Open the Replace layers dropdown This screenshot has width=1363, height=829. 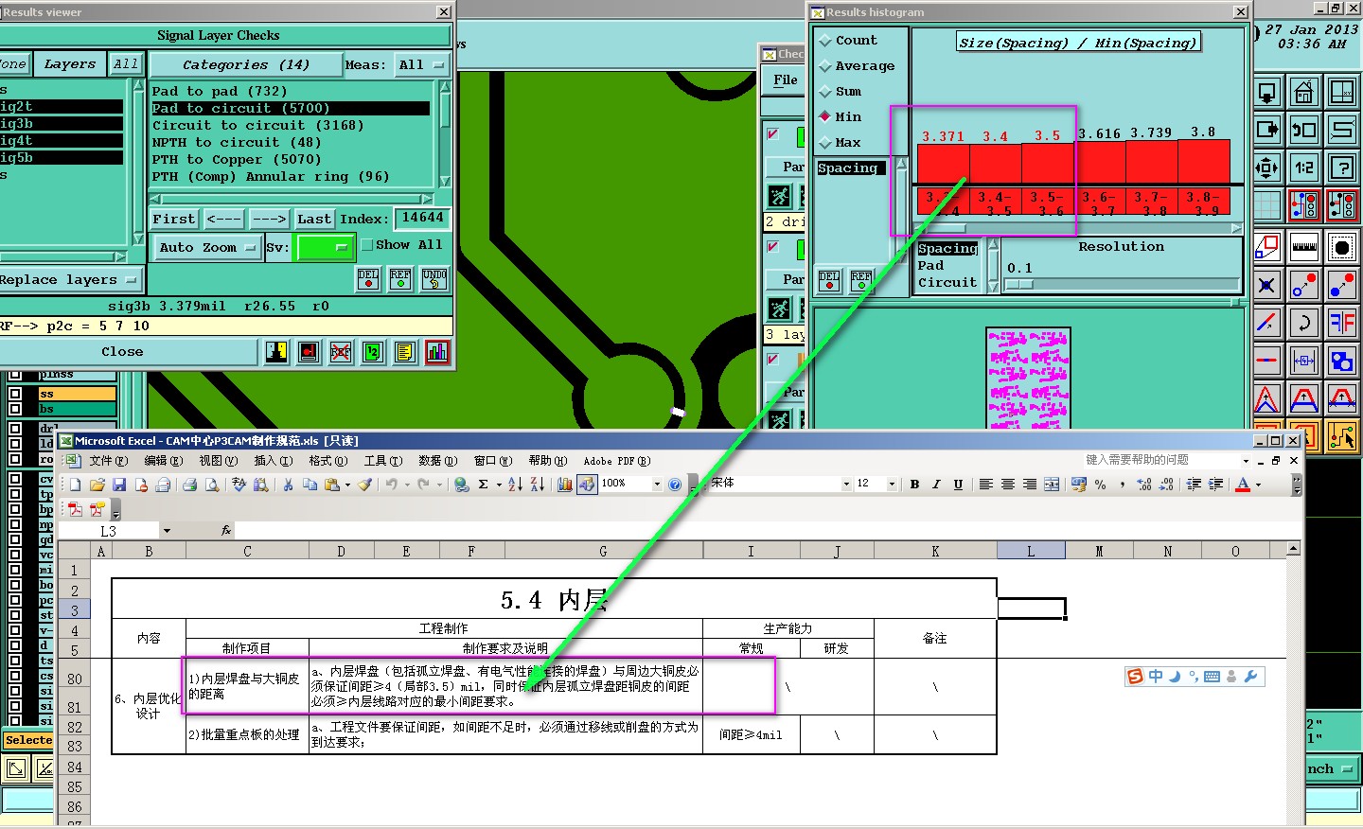[69, 280]
